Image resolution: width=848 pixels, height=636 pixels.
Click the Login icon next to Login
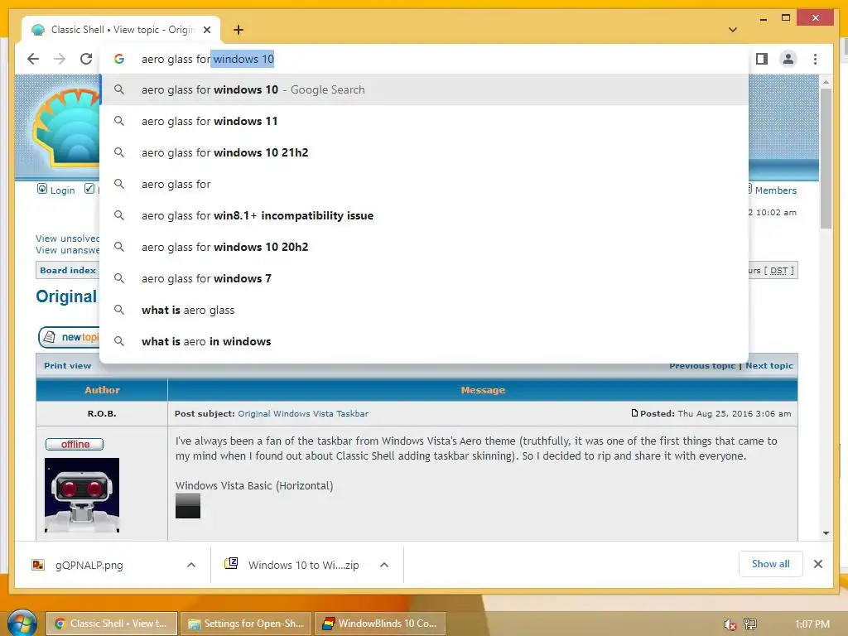pyautogui.click(x=41, y=189)
